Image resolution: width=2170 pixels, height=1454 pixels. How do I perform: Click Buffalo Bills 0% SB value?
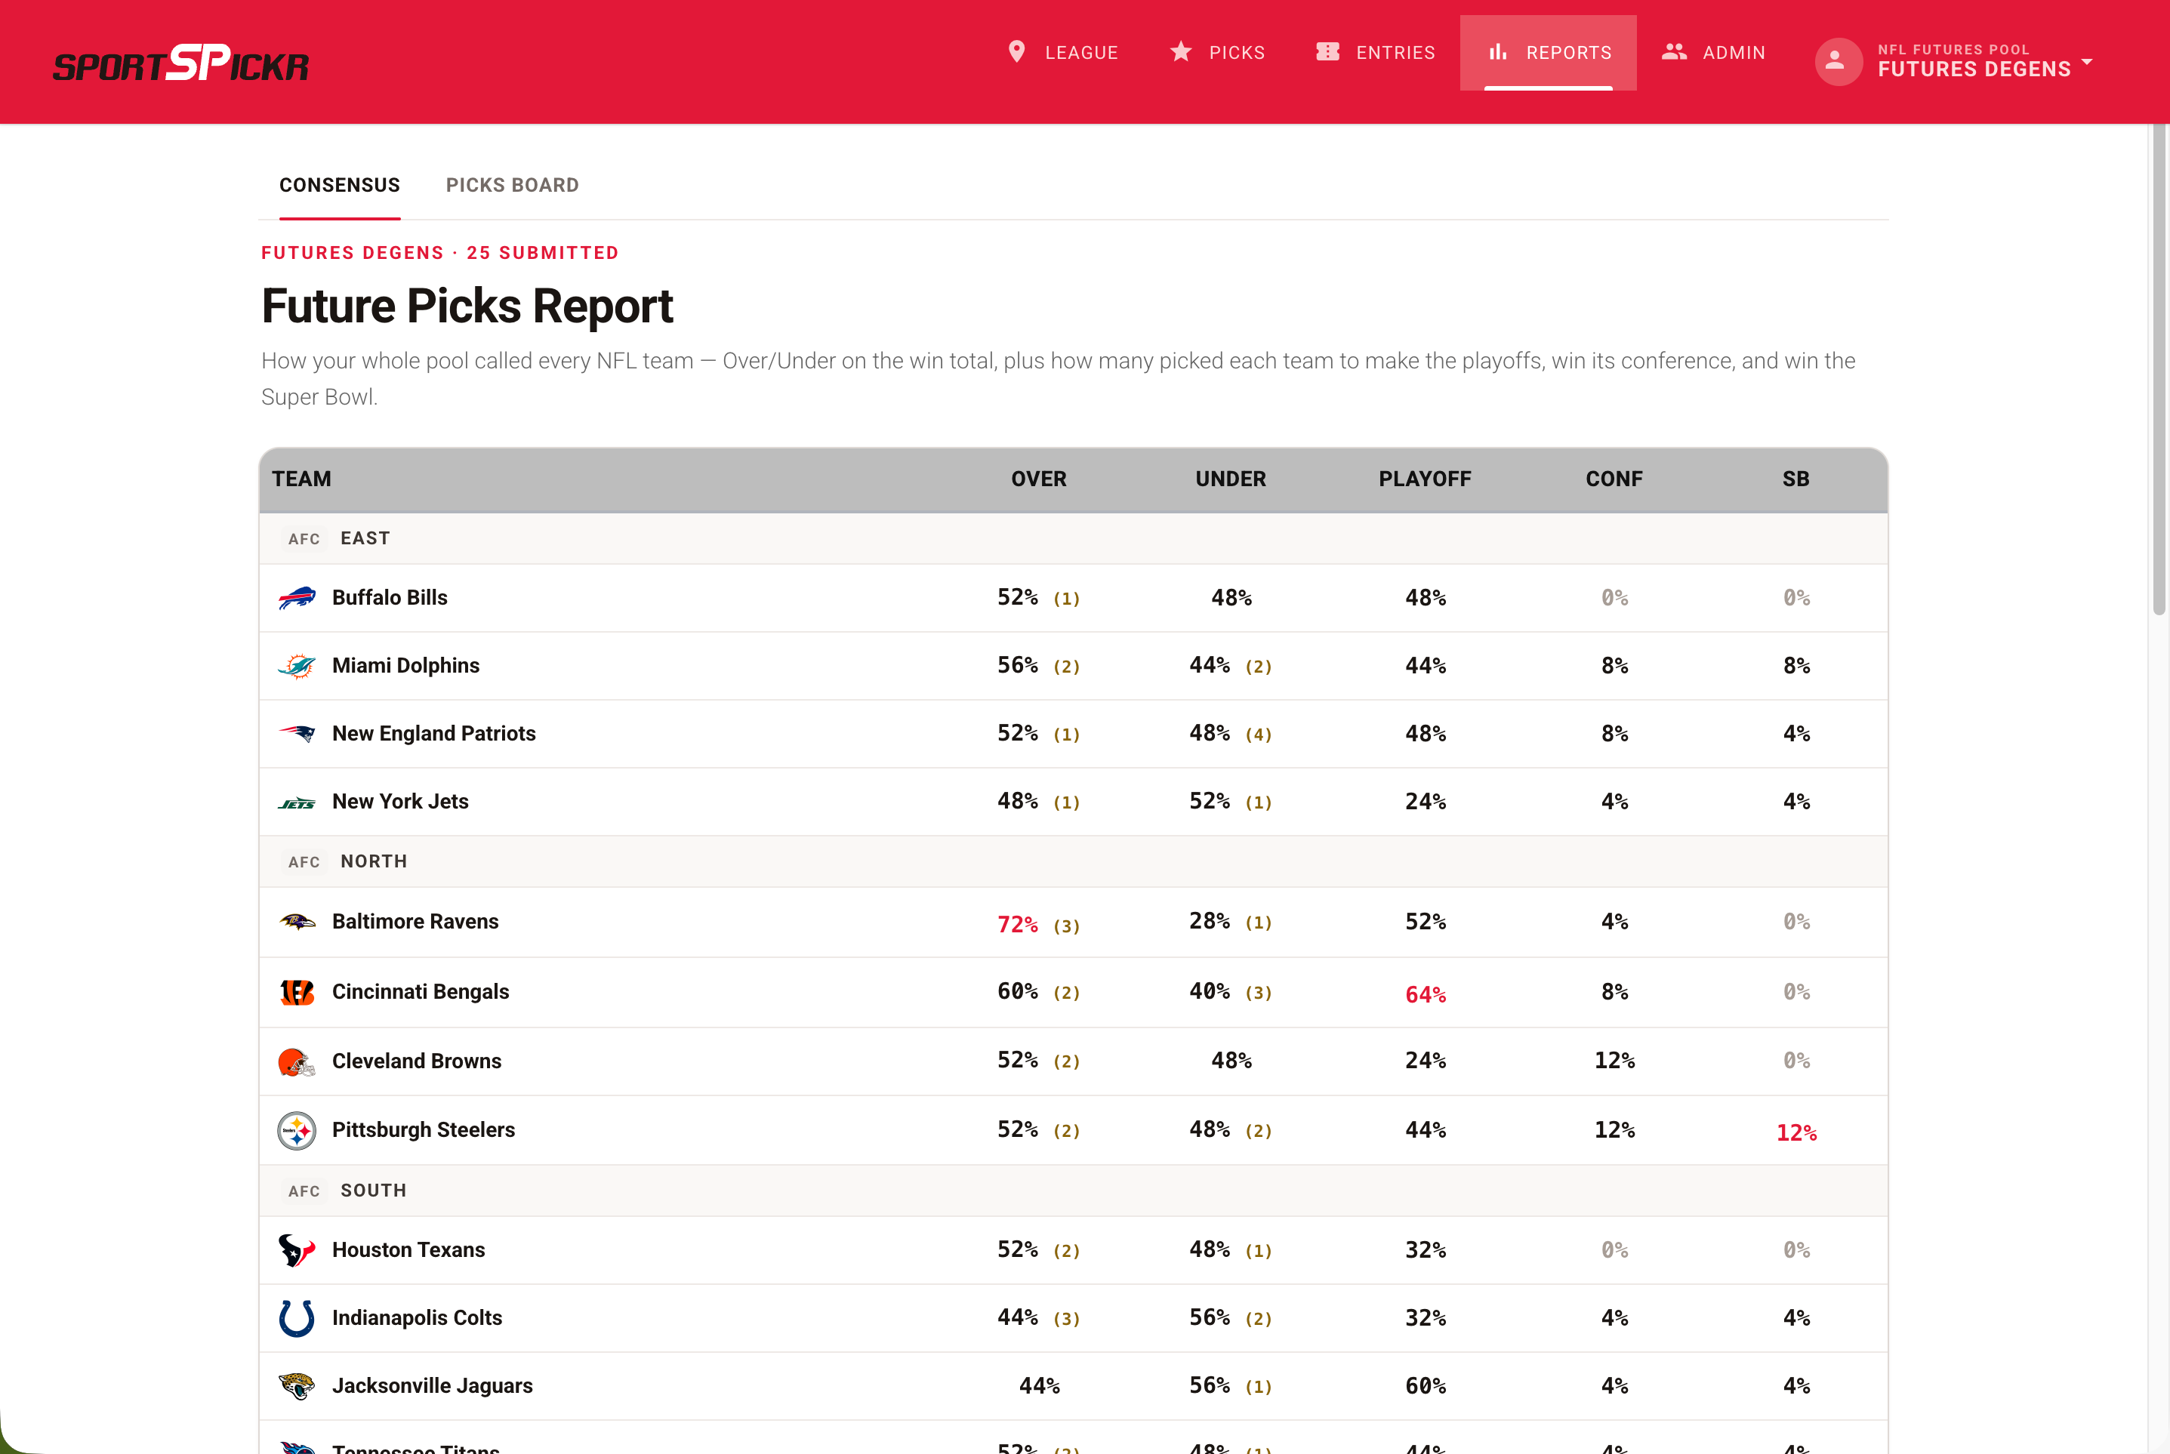pos(1796,598)
